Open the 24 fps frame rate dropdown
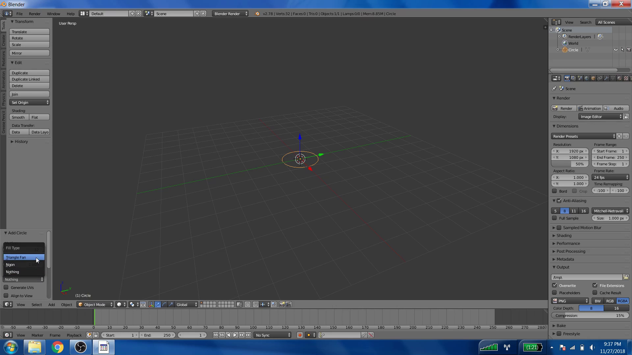Screen dimensions: 632x355 (611, 177)
